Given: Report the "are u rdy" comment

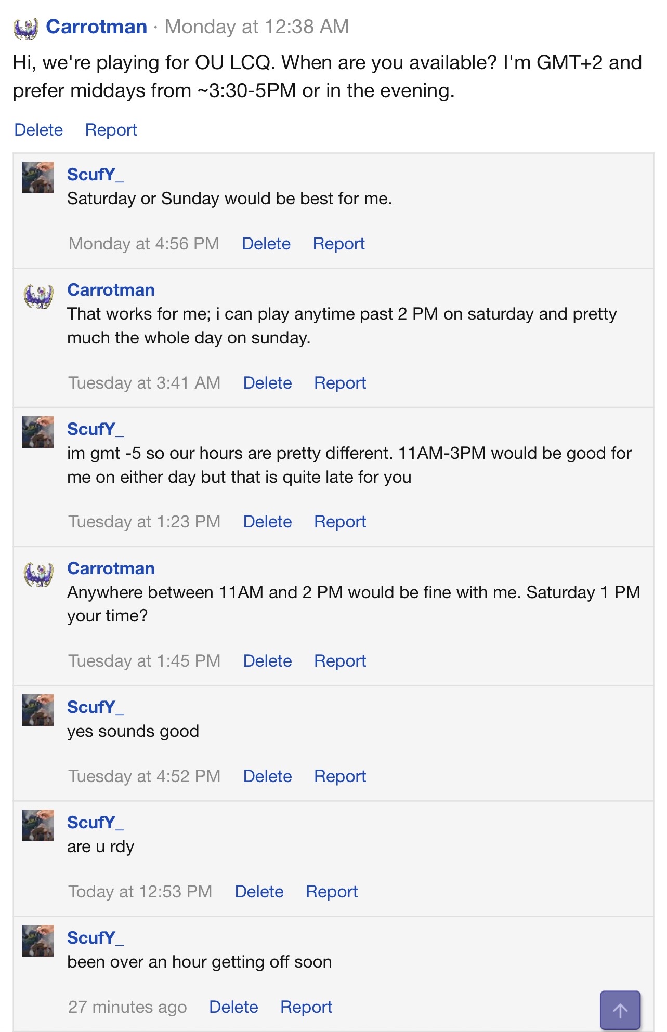Looking at the screenshot, I should click(x=332, y=892).
